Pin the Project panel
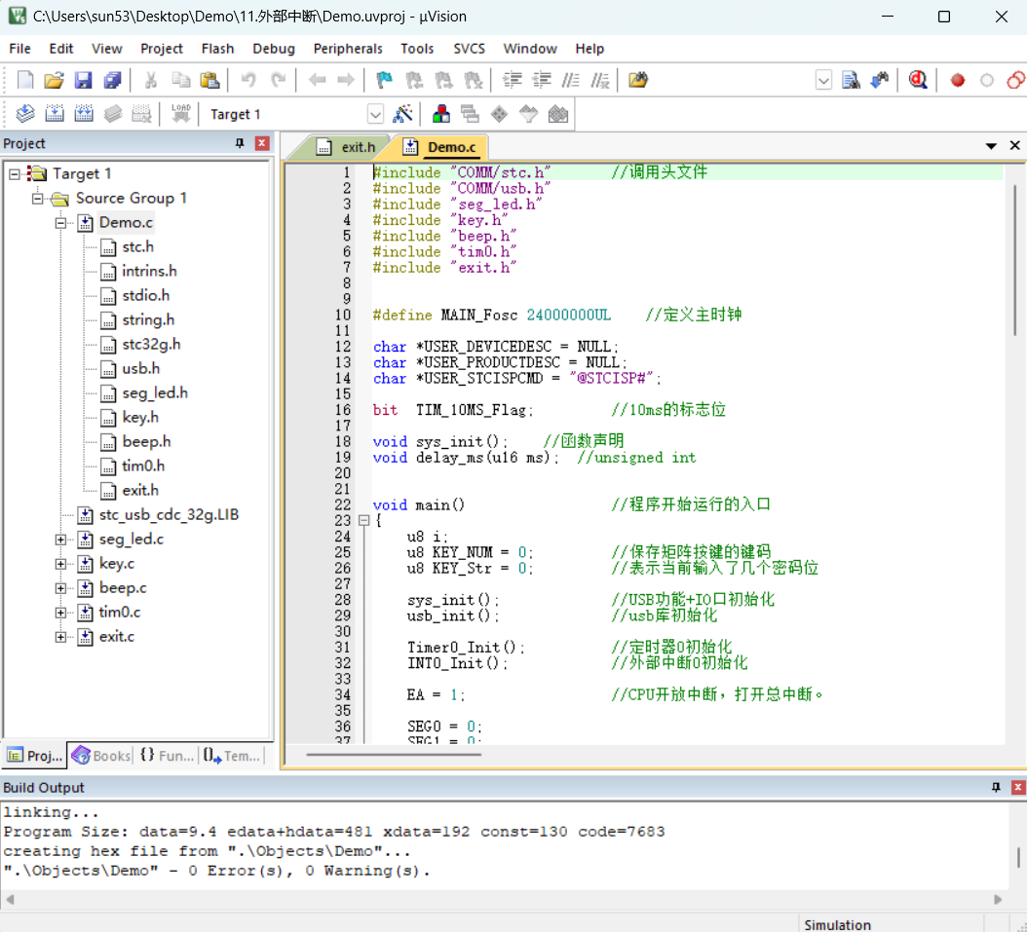The image size is (1027, 932). (x=240, y=143)
